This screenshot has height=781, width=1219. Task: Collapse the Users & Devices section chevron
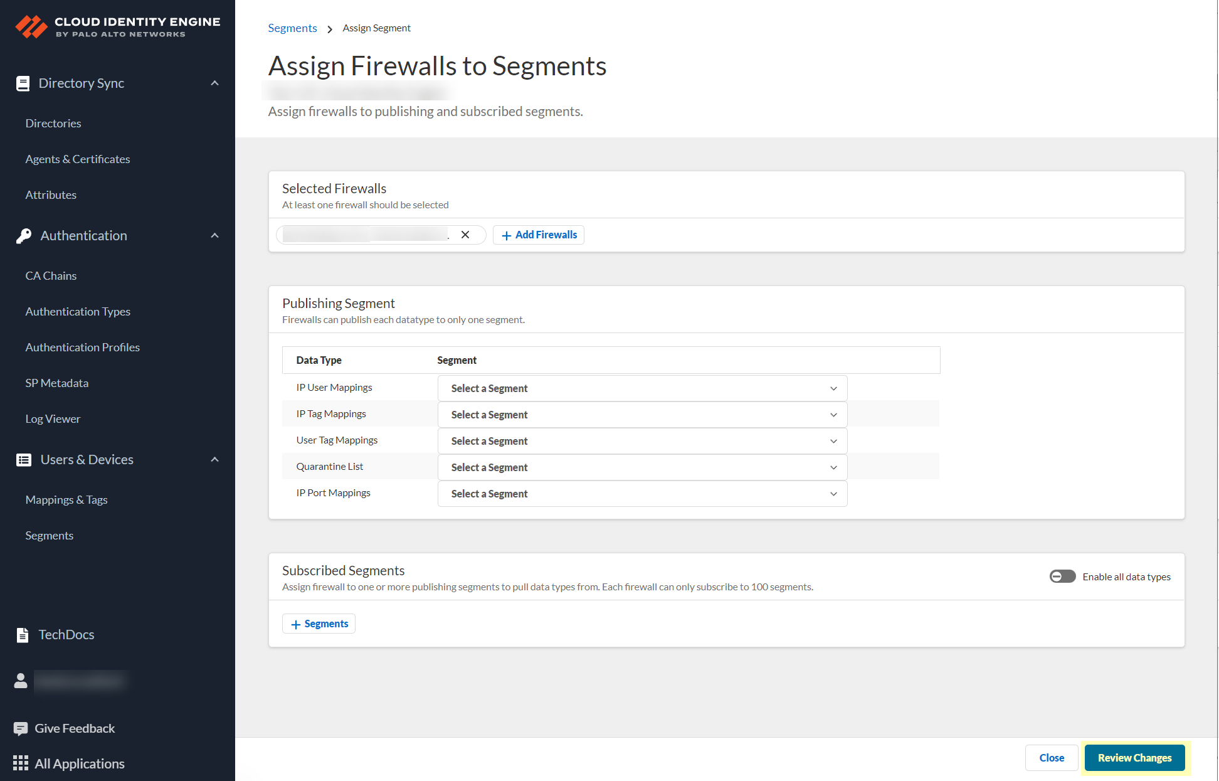(x=215, y=460)
